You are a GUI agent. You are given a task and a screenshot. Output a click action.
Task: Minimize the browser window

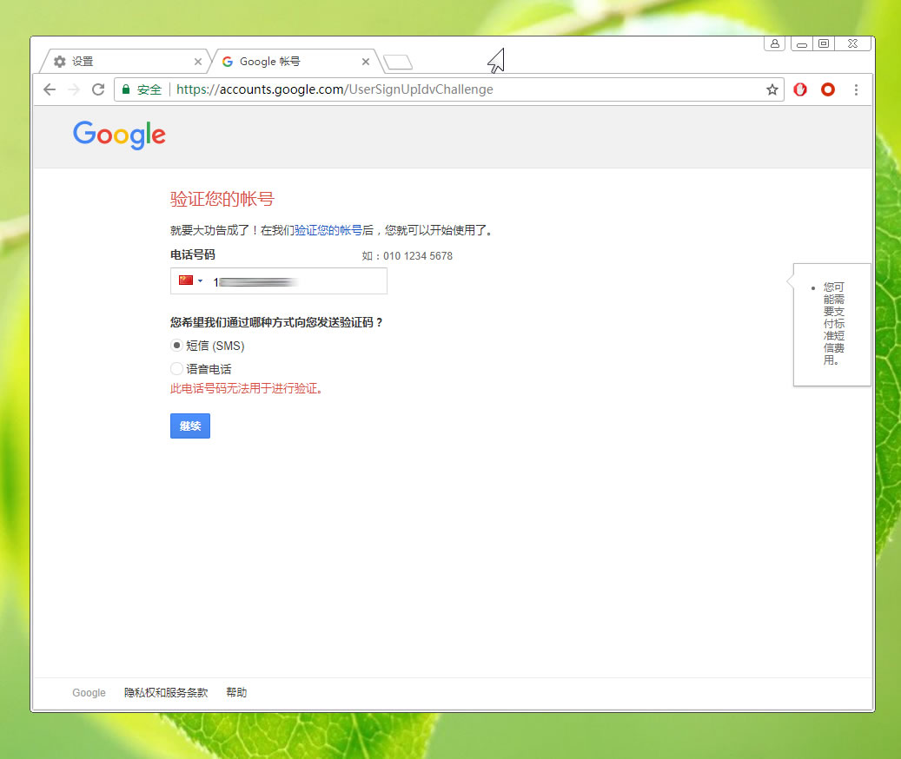(802, 43)
